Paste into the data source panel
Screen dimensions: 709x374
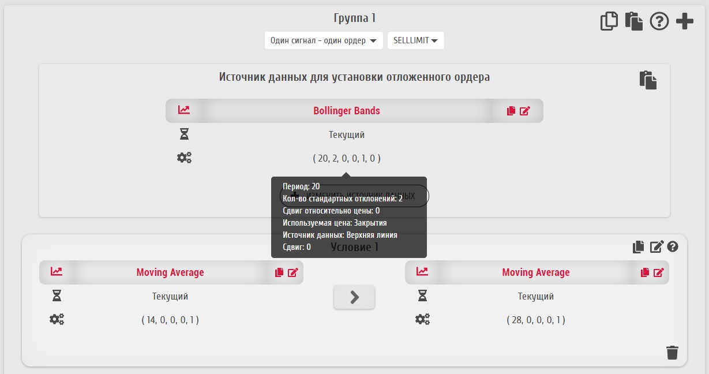648,80
